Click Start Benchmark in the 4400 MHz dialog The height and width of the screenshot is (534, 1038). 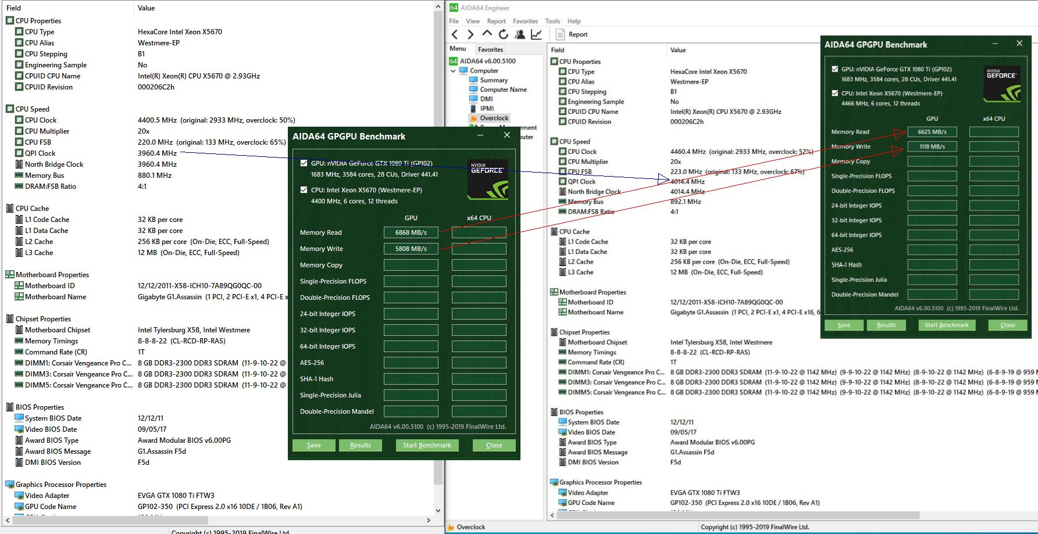point(427,445)
